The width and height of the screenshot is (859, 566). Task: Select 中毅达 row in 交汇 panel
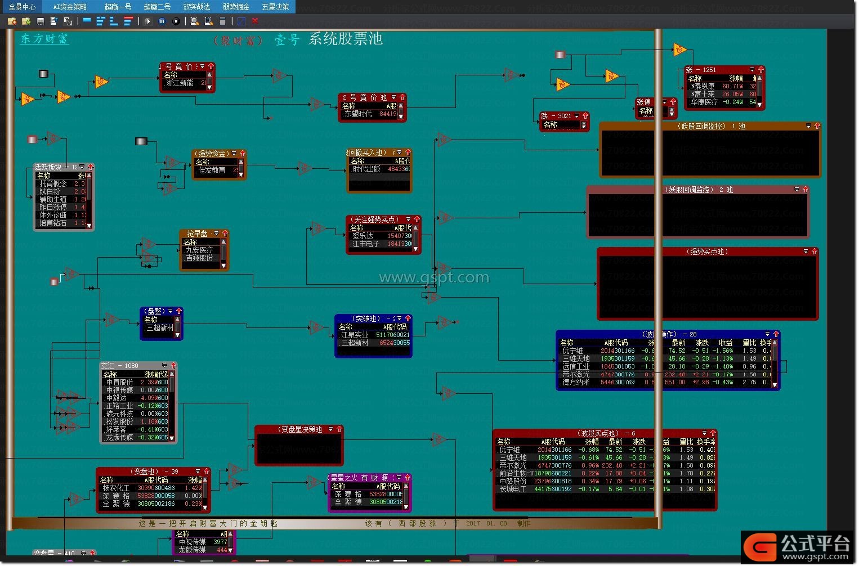(x=136, y=398)
